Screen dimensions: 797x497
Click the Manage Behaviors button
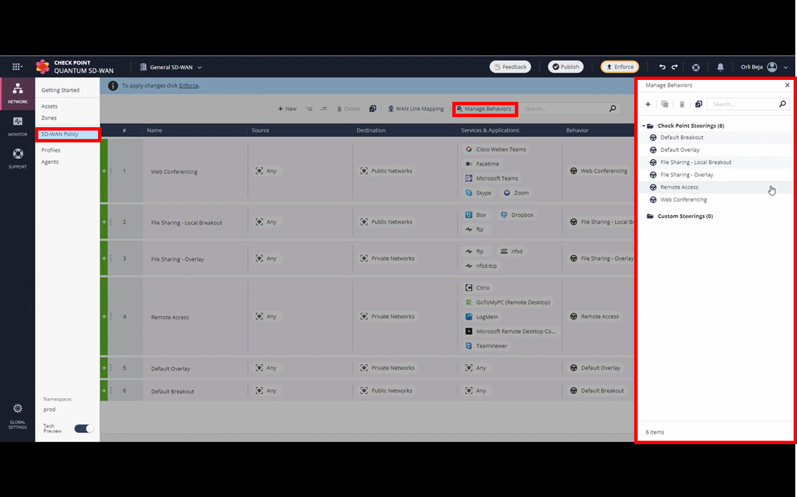click(484, 109)
